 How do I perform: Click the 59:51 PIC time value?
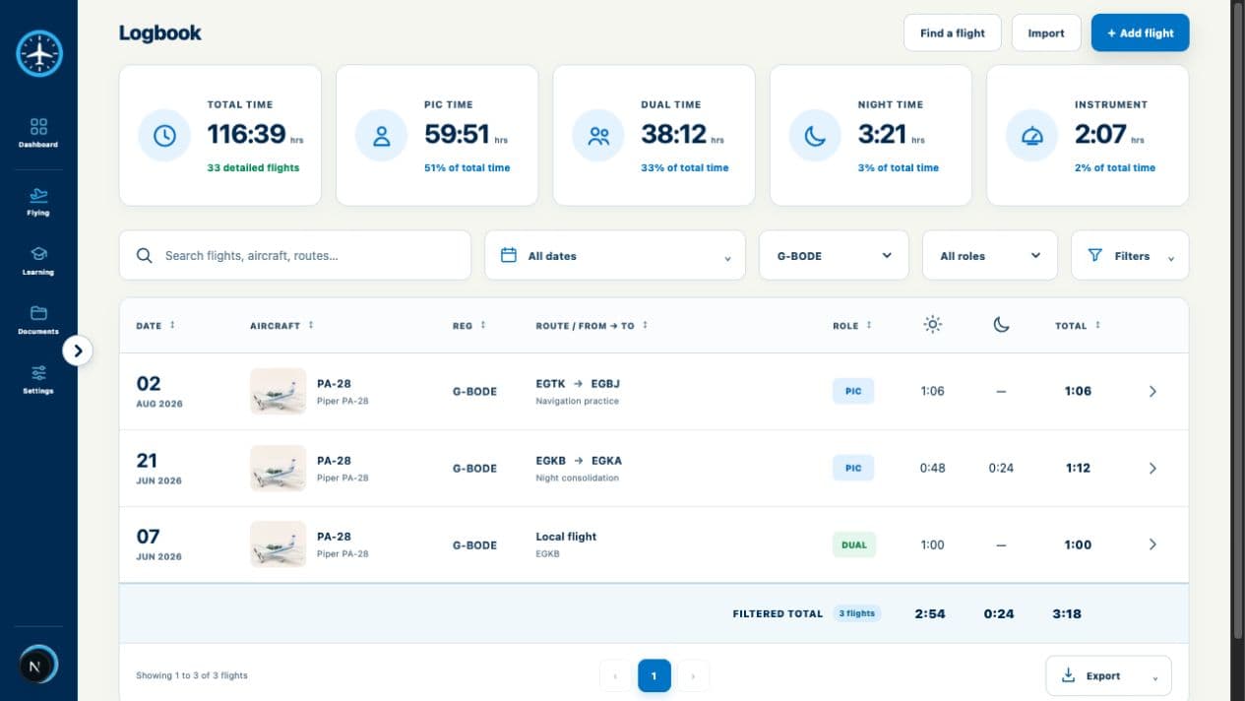pyautogui.click(x=457, y=134)
